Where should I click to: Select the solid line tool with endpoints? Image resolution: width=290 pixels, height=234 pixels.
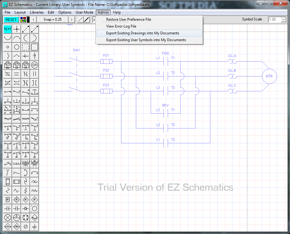coord(34,29)
